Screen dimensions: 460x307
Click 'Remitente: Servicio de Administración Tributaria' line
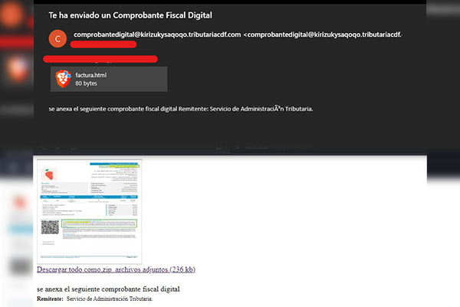pyautogui.click(x=95, y=299)
